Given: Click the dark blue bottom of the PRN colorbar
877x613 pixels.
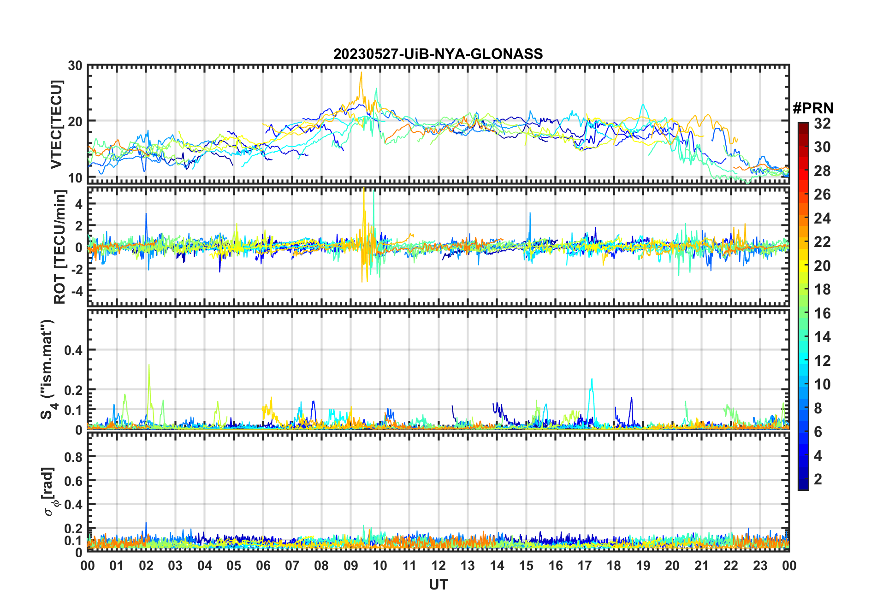Looking at the screenshot, I should pos(803,485).
